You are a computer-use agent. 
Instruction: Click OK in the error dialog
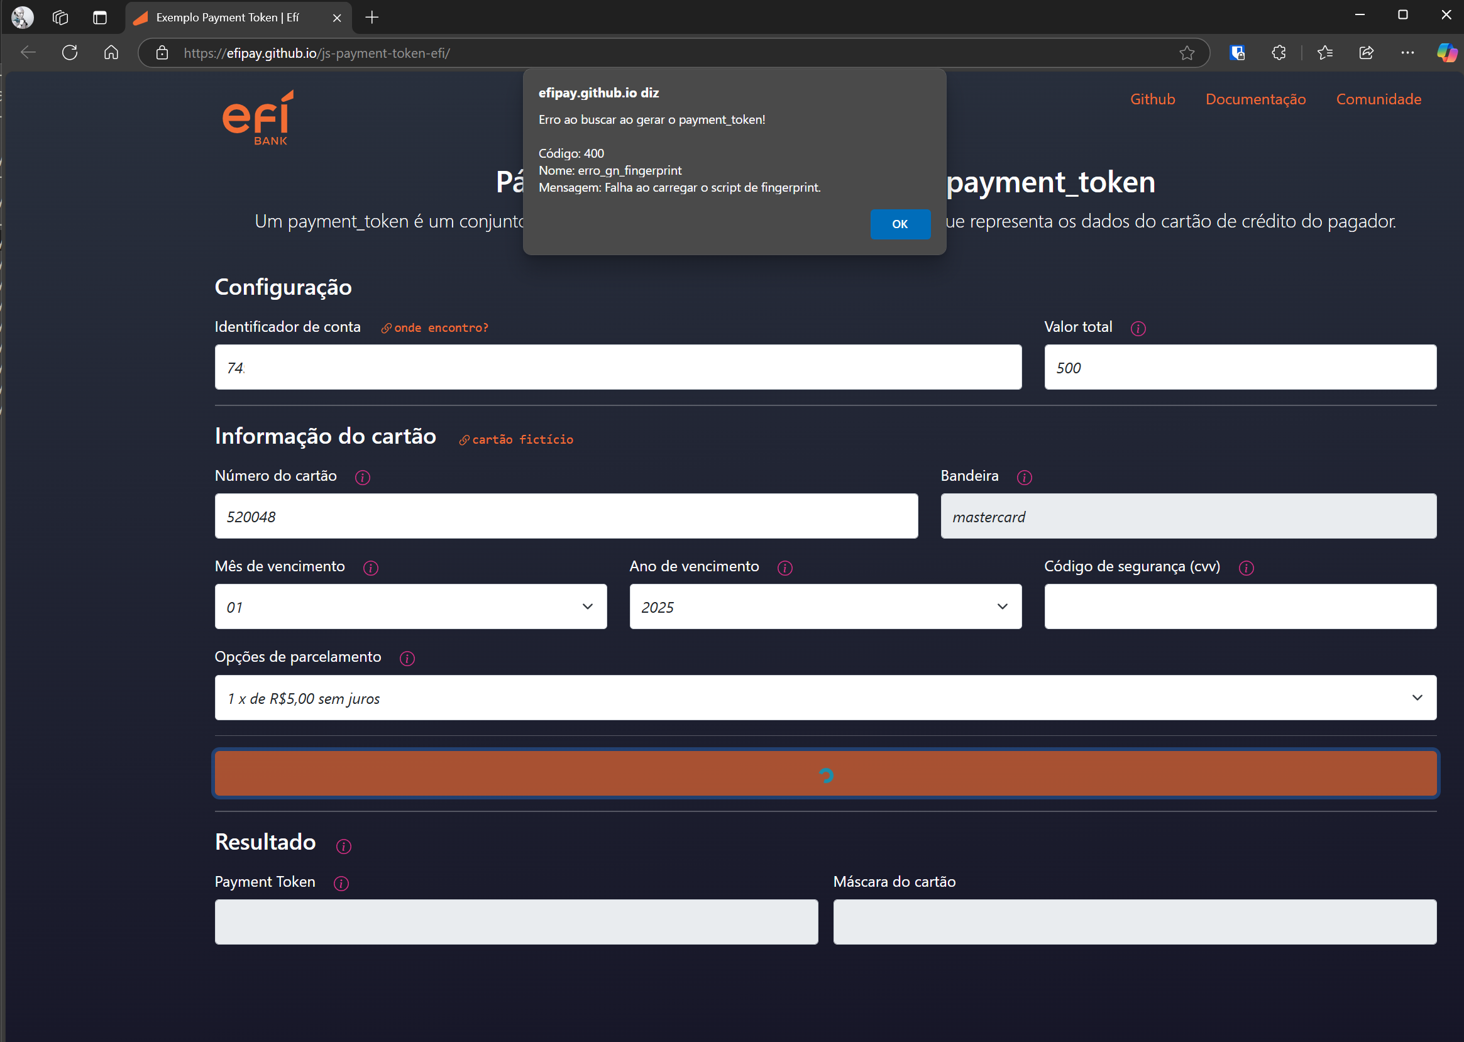pyautogui.click(x=900, y=224)
